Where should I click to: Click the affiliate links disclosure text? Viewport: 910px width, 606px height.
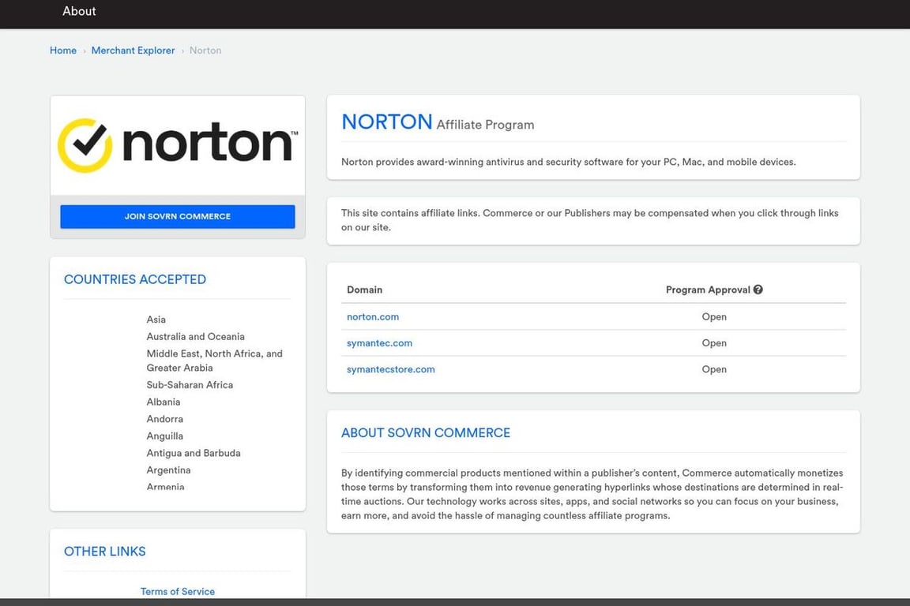coord(589,220)
